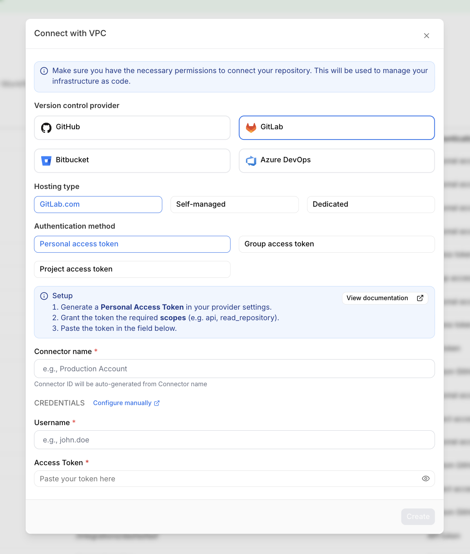Viewport: 470px width, 554px height.
Task: Show the access token with eye icon
Action: 426,479
